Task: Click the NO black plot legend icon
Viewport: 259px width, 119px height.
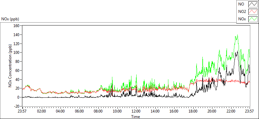Action: (253, 4)
